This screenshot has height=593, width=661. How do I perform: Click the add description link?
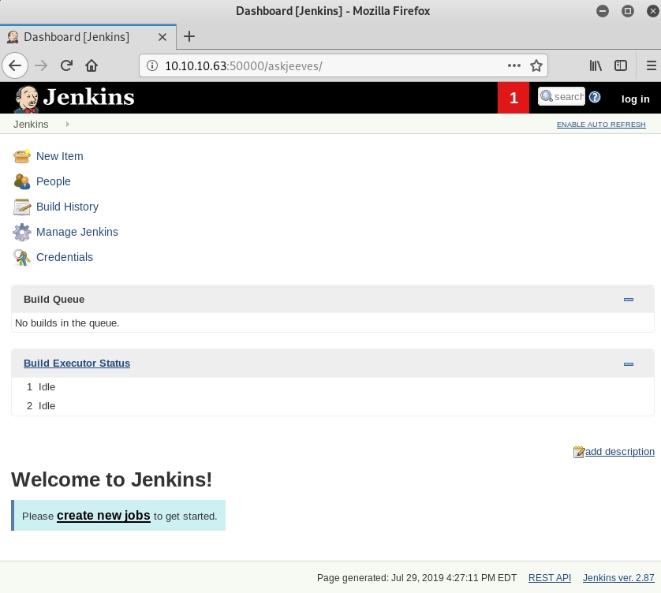[619, 451]
